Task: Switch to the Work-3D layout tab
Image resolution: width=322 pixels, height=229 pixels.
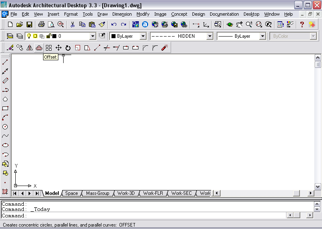Action: coord(126,193)
